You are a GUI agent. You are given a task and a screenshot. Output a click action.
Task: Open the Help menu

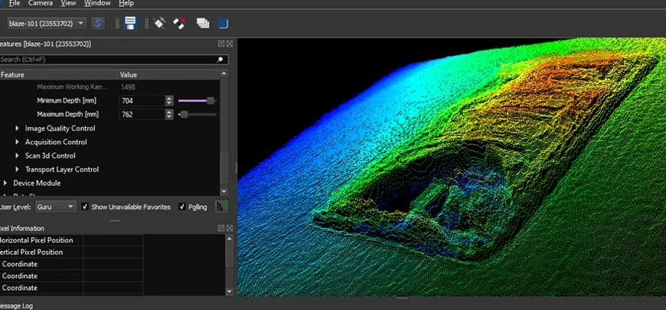click(126, 3)
